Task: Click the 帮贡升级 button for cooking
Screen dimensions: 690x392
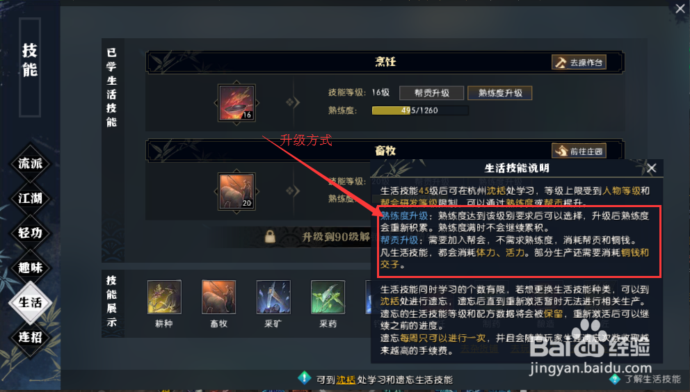Action: 431,93
